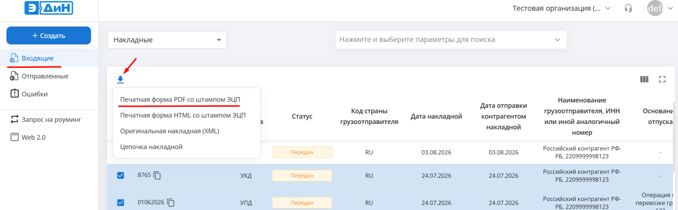Uncheck the checkbox for row 01062026
This screenshot has width=678, height=210.
coord(120,203)
